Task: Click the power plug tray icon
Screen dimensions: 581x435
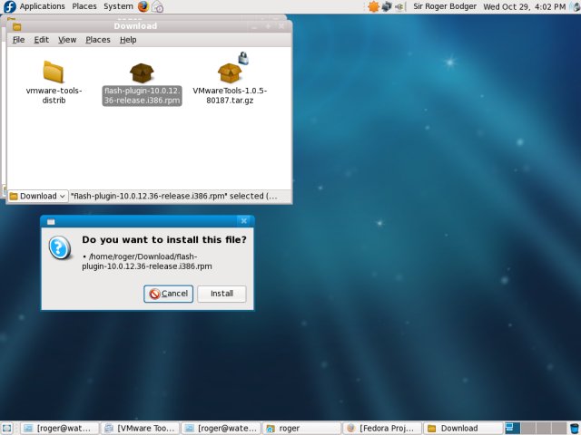Action: (x=399, y=6)
